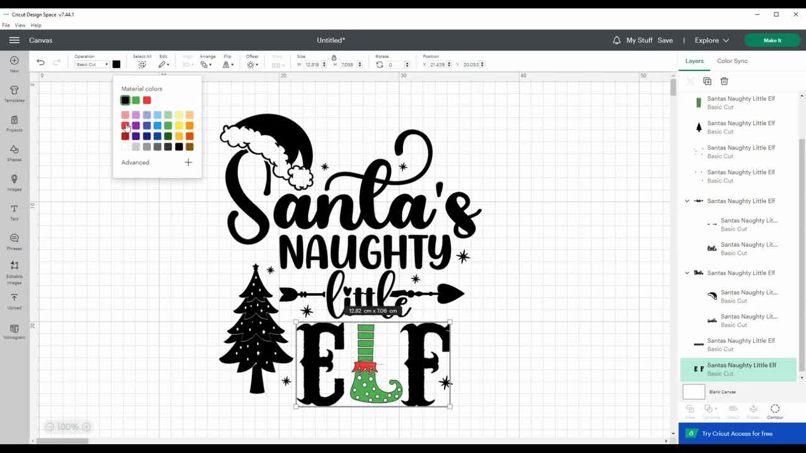This screenshot has height=453, width=806.
Task: Open the layer color swatch in toolbar
Action: point(116,64)
